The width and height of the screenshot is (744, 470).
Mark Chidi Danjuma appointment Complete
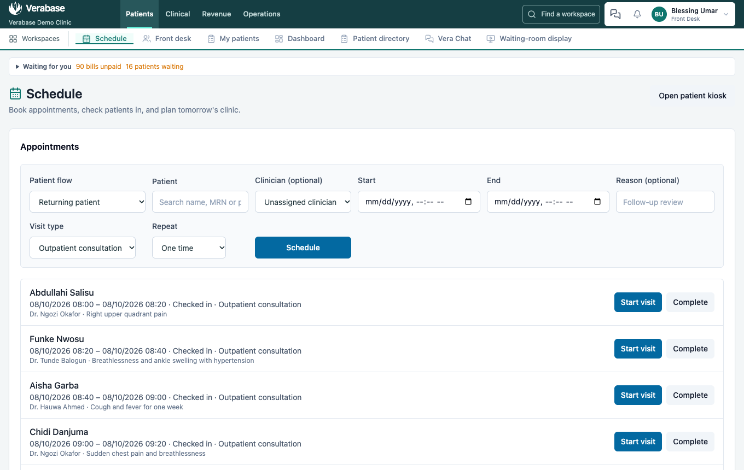click(x=690, y=442)
